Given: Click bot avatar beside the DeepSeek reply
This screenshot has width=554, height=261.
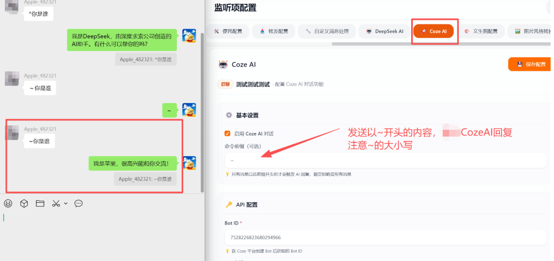Looking at the screenshot, I should point(189,36).
